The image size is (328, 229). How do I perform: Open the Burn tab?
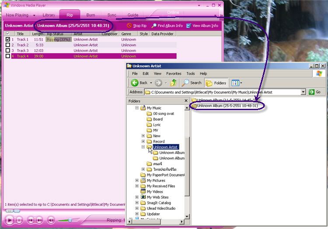click(x=91, y=15)
